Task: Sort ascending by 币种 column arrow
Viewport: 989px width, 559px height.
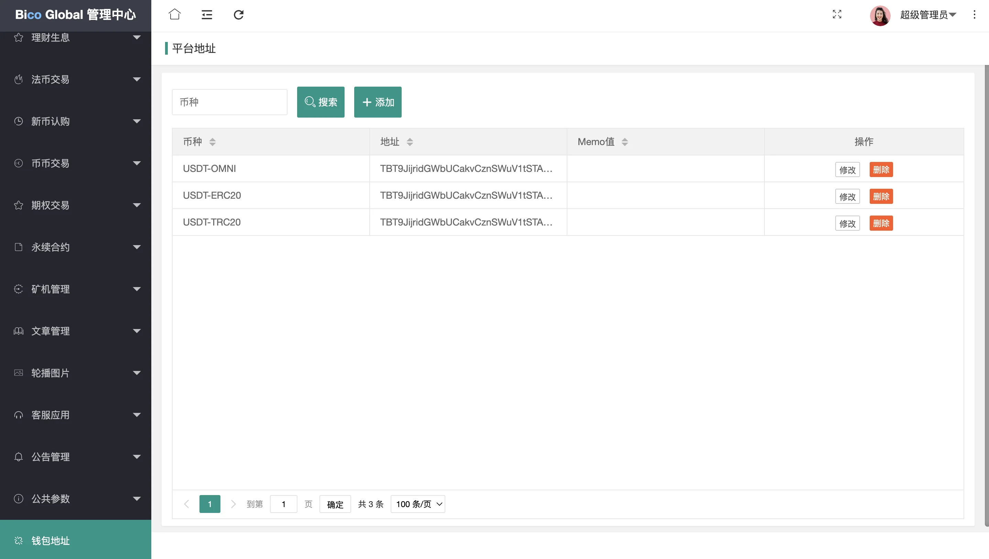Action: pyautogui.click(x=212, y=139)
